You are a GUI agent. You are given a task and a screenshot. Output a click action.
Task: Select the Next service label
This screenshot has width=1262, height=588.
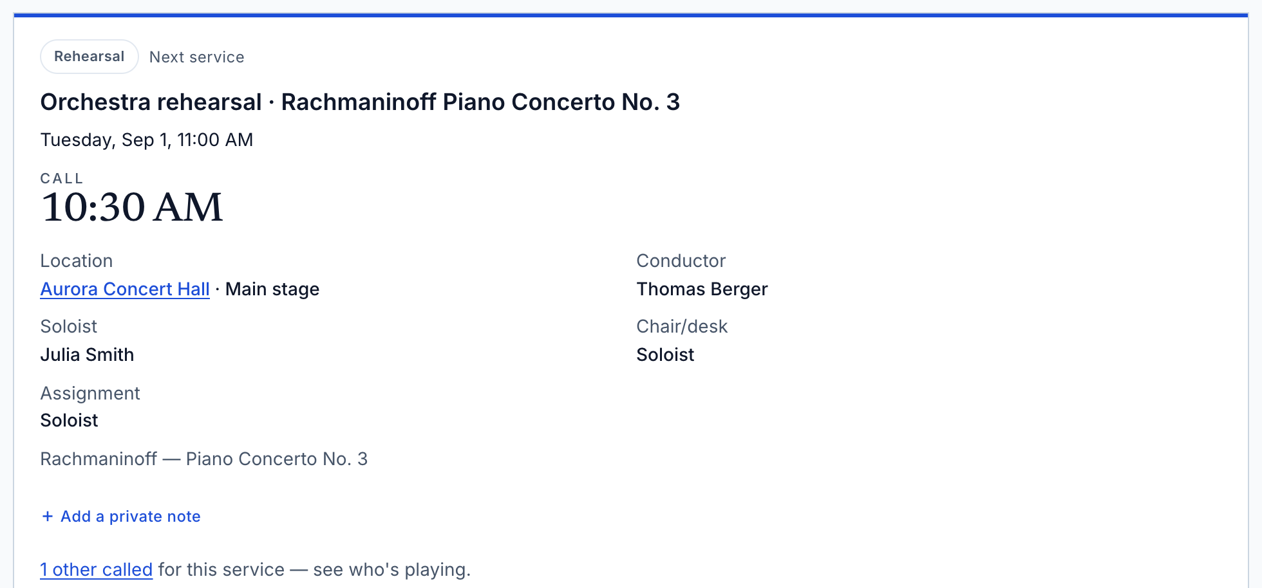tap(197, 57)
